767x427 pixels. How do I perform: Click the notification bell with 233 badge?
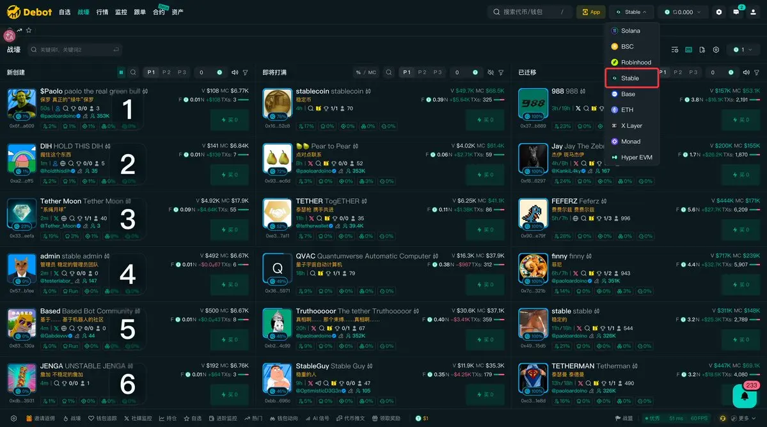coord(745,395)
